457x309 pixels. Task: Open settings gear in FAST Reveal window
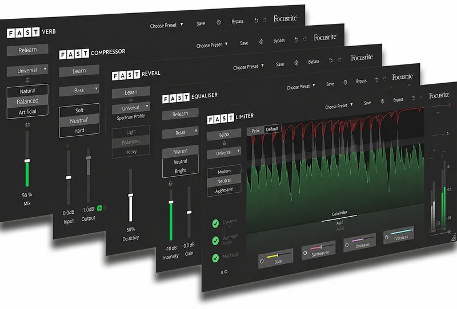[296, 63]
